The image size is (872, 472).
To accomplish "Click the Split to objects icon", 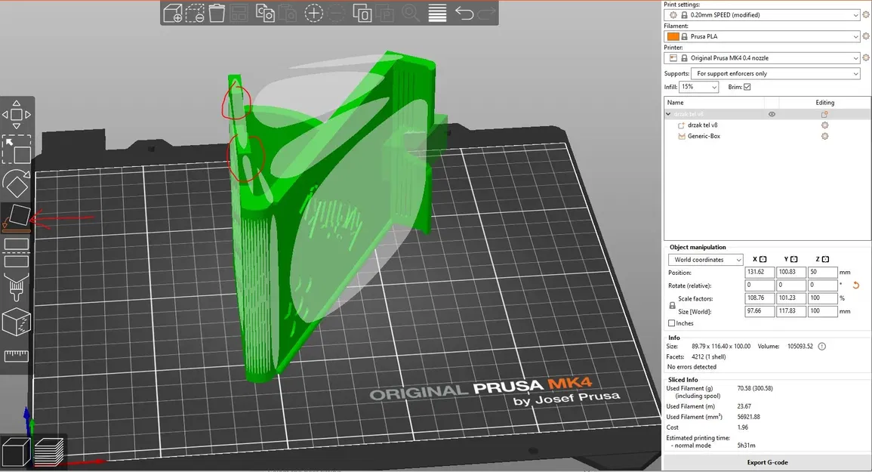I will pyautogui.click(x=362, y=13).
